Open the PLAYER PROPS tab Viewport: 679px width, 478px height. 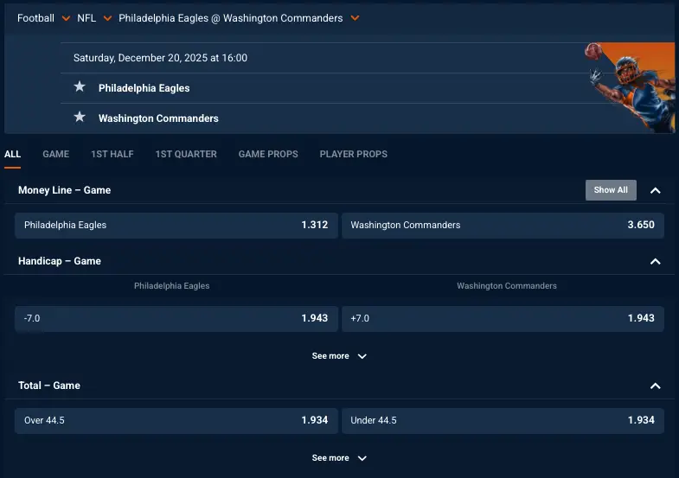tap(354, 154)
